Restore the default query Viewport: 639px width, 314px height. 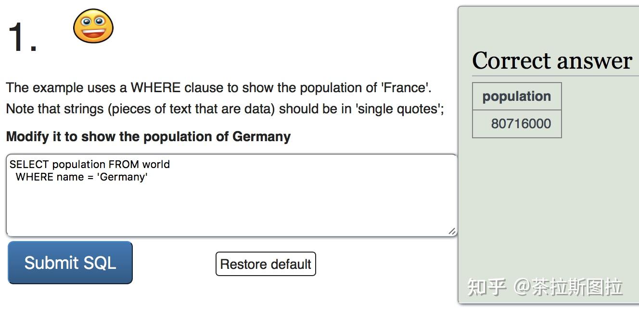[266, 264]
